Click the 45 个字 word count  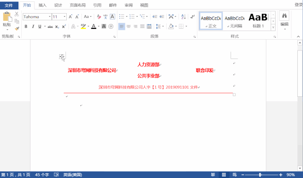(x=42, y=175)
